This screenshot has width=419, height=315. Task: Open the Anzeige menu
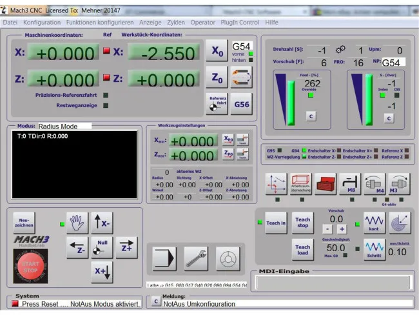click(150, 23)
